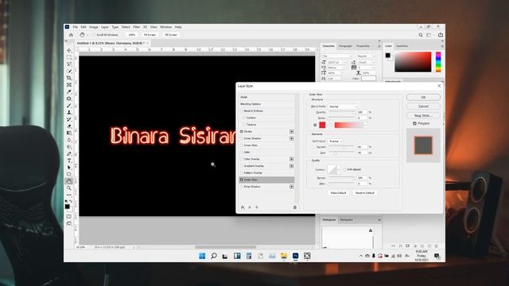Select the Path Selection tool
Image resolution: width=509 pixels, height=286 pixels.
tap(69, 168)
